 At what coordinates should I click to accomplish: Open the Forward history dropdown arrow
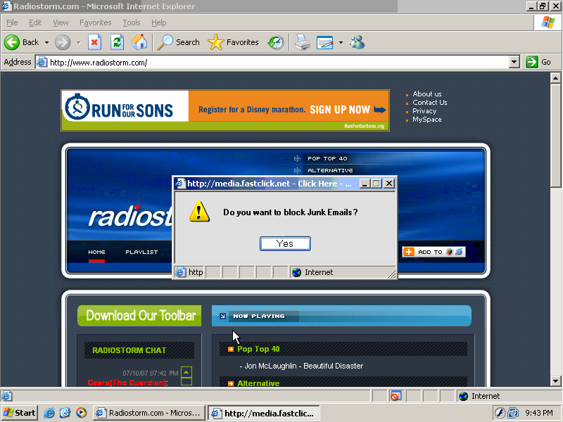(x=78, y=42)
